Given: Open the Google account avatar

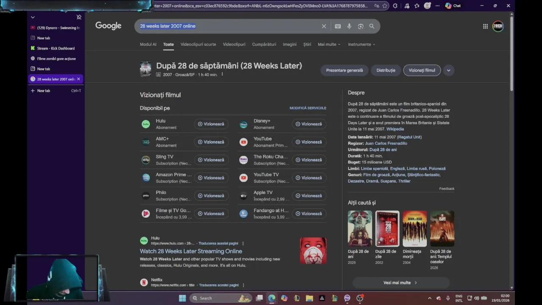Looking at the screenshot, I should (498, 26).
